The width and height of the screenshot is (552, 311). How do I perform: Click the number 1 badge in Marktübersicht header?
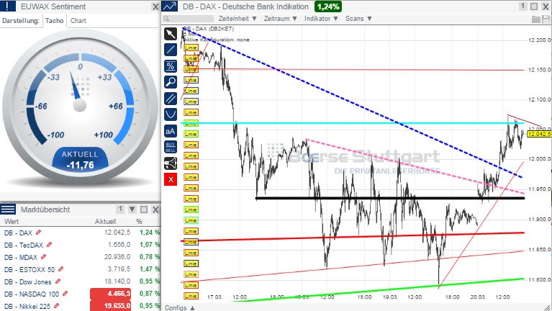(120, 209)
